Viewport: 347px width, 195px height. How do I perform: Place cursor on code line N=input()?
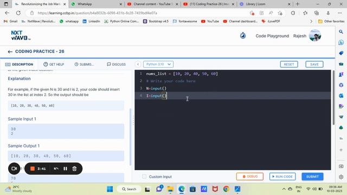[156, 88]
